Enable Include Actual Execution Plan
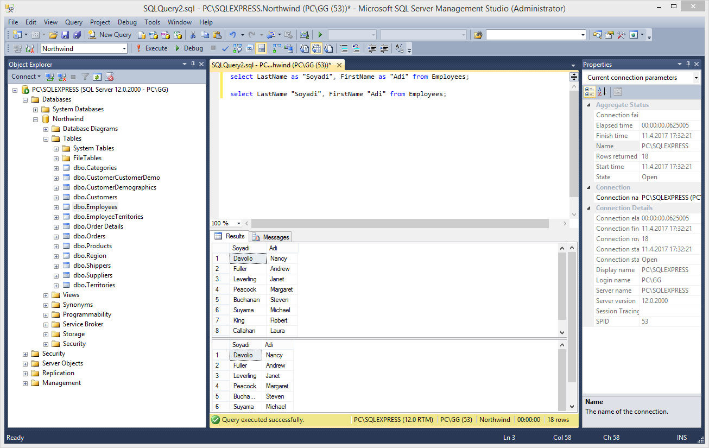 275,48
